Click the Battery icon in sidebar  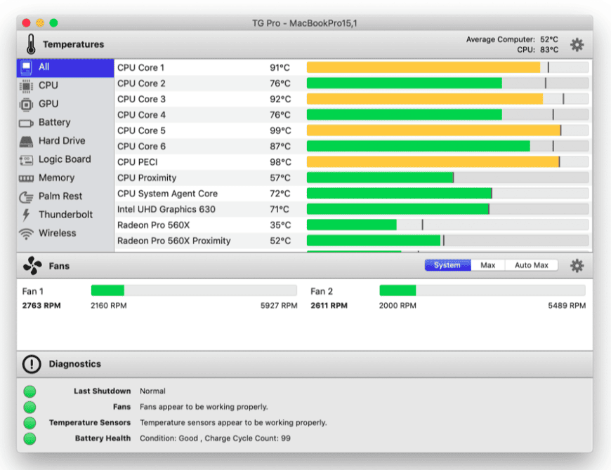26,123
